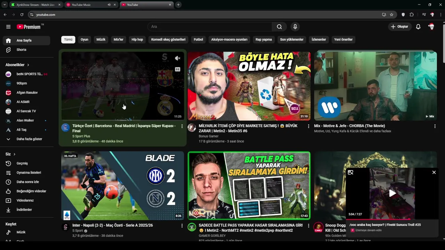Open options for MİLYARLIK İTEMİ video
The height and width of the screenshot is (250, 445).
(308, 126)
